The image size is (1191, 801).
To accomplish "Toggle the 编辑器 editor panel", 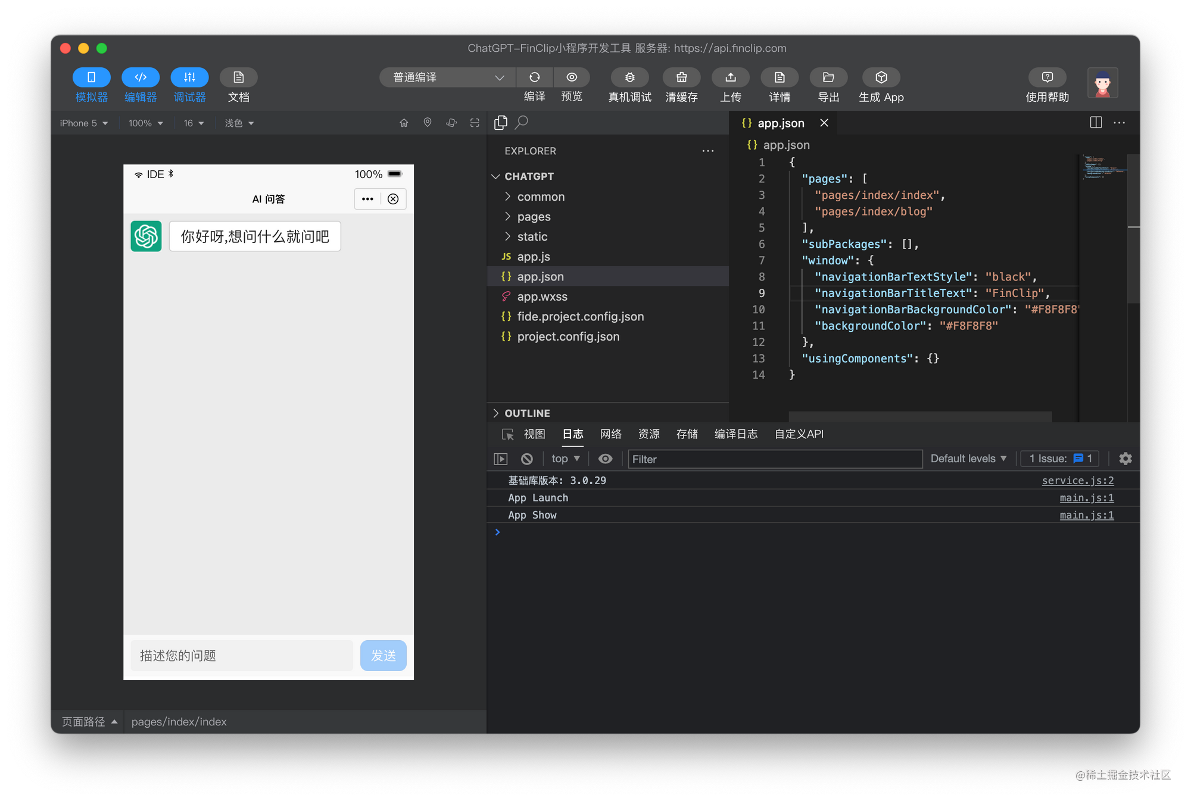I will pyautogui.click(x=141, y=77).
